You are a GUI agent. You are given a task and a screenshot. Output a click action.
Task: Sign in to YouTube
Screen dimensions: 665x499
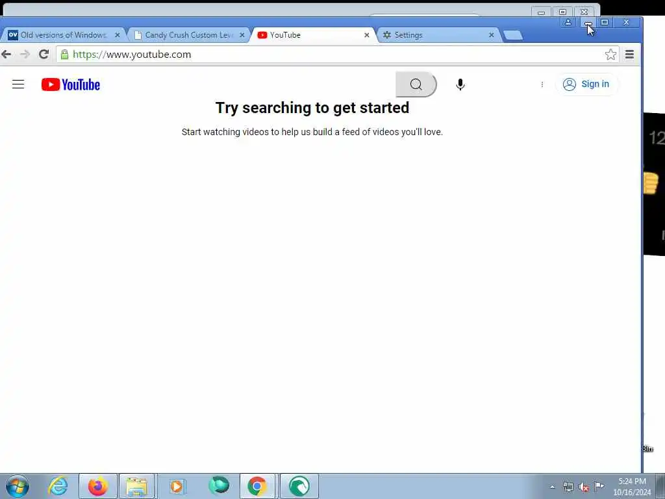click(587, 84)
